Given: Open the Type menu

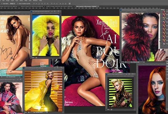Looking at the screenshot, I should tap(17, 1).
